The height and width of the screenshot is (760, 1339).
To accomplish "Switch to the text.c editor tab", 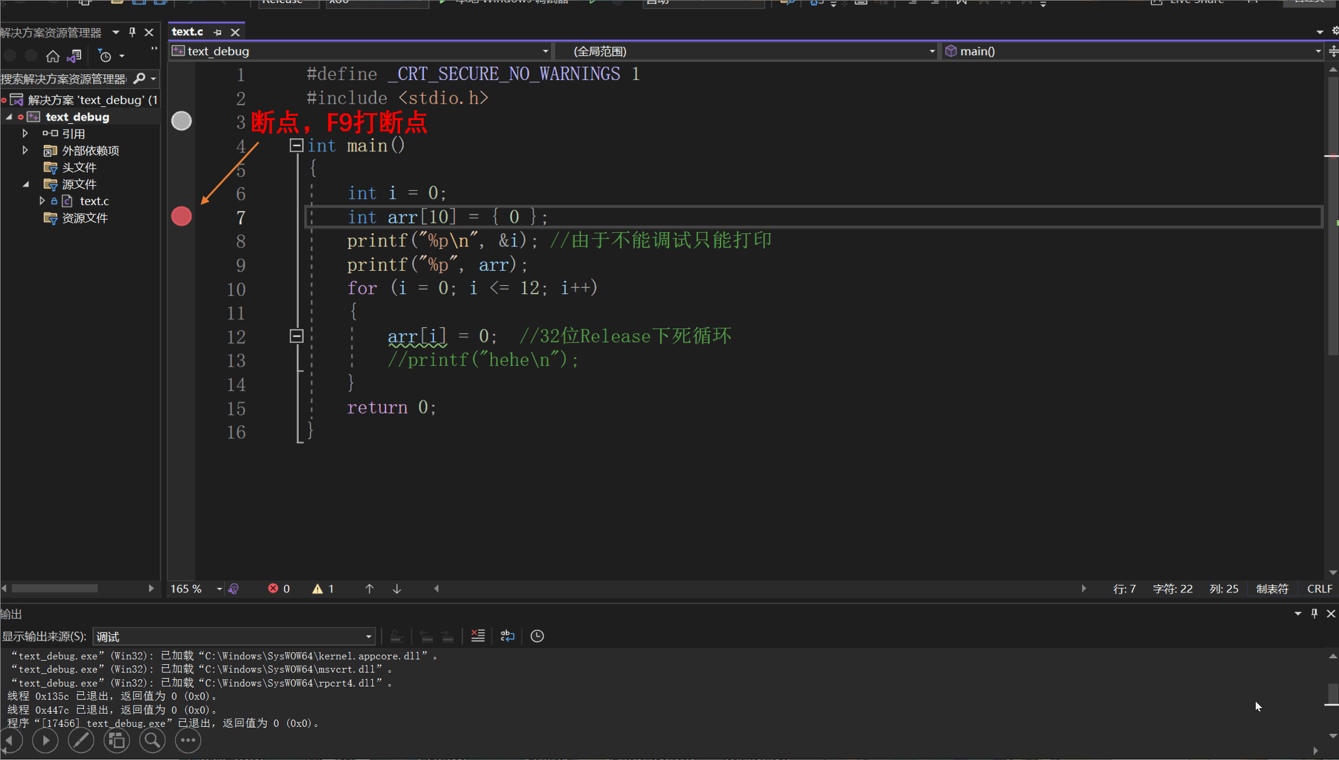I will [187, 32].
